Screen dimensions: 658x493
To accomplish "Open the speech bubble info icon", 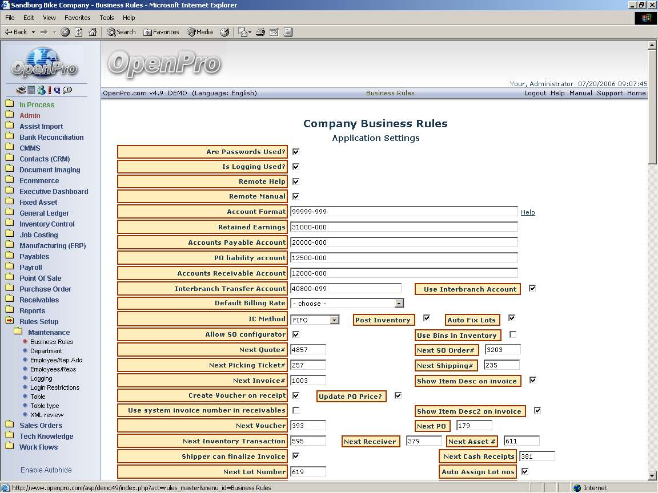I will tap(67, 90).
